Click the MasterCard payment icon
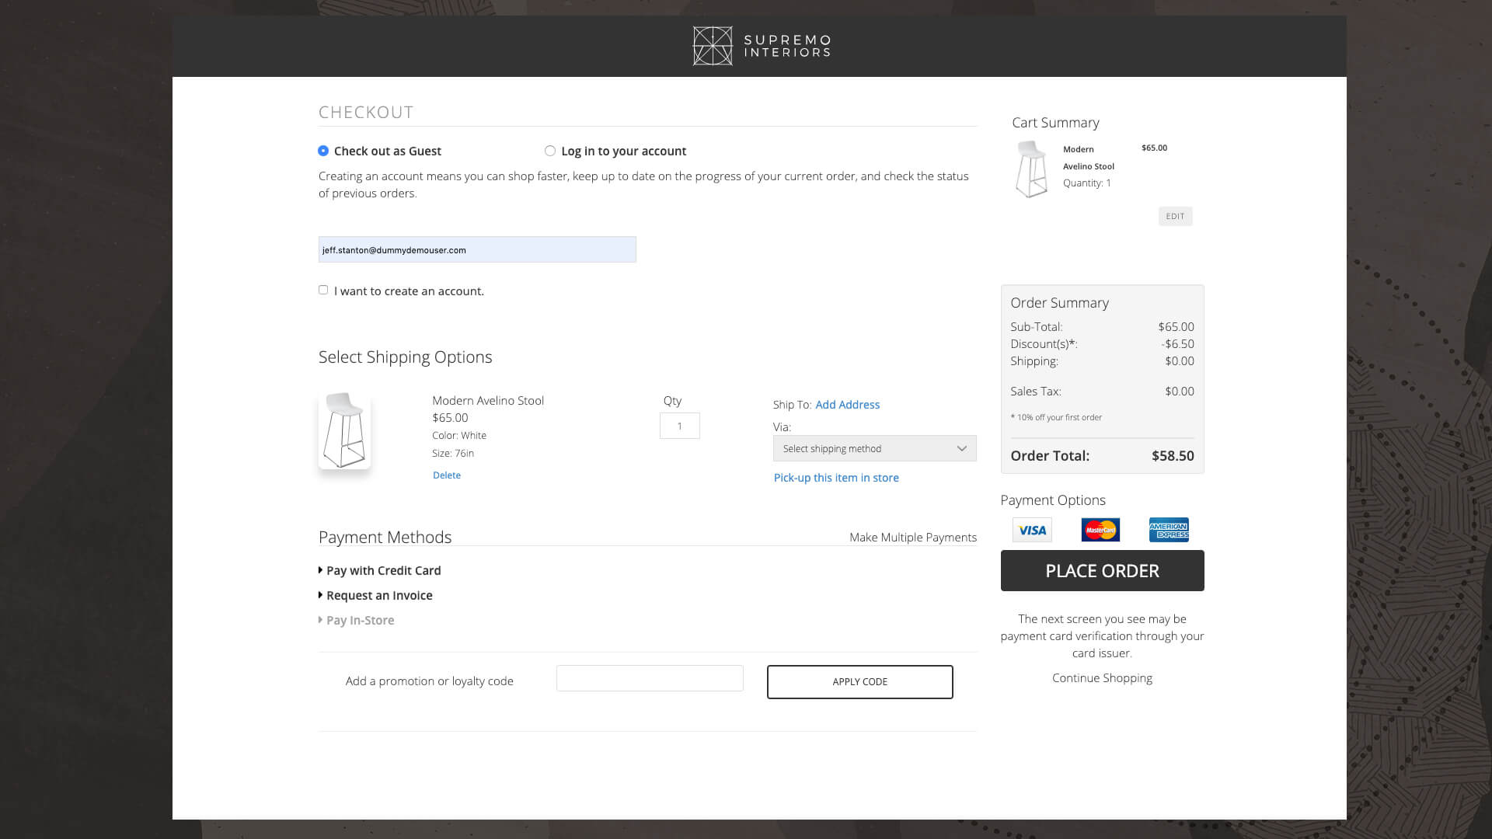Screen dimensions: 1492x839 click(x=1100, y=529)
